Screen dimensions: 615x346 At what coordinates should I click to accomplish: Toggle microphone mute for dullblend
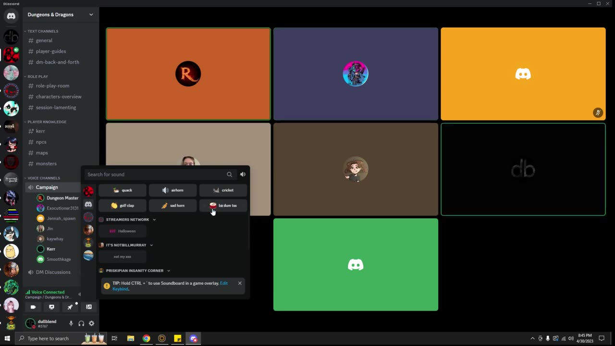point(71,323)
